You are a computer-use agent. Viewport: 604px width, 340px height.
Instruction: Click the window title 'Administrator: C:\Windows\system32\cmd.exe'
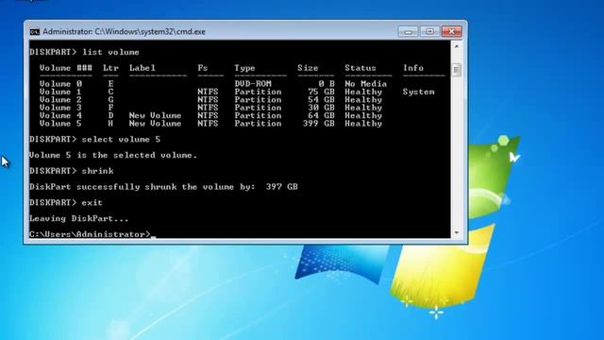coord(124,31)
